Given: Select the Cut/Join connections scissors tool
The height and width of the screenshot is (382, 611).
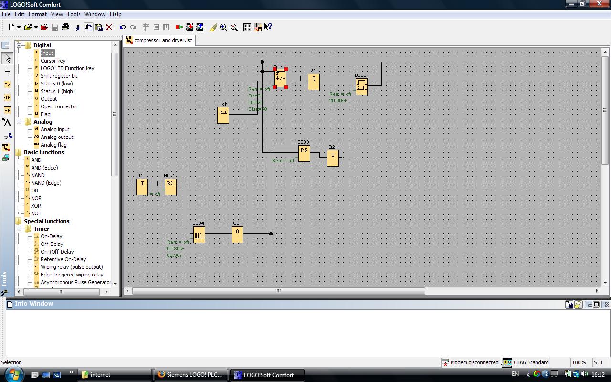Looking at the screenshot, I should coord(7,136).
